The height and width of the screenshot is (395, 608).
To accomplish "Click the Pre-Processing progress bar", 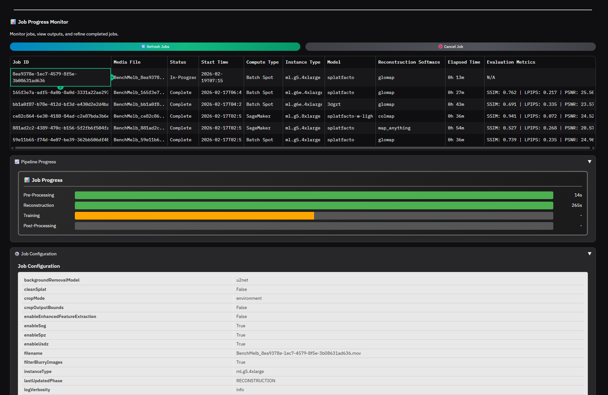I will click(314, 195).
